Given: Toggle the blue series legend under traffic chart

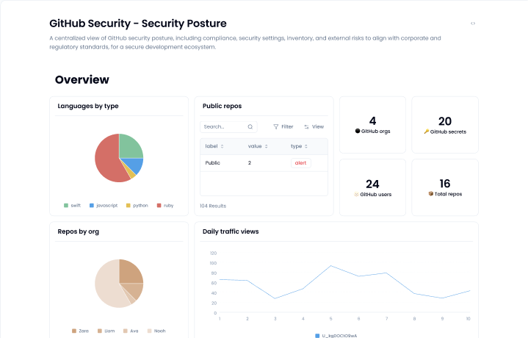Looking at the screenshot, I should point(338,335).
